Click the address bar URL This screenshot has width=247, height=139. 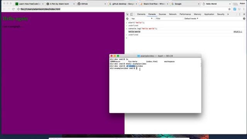click(40, 9)
